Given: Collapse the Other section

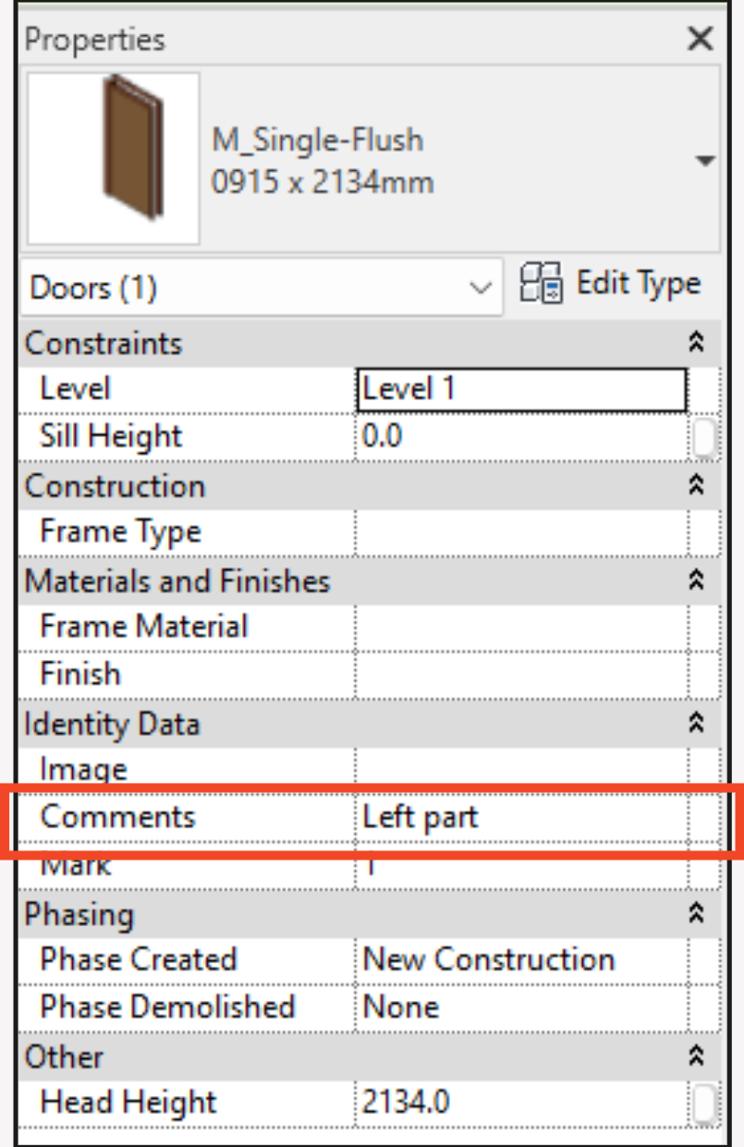Looking at the screenshot, I should pyautogui.click(x=698, y=1055).
